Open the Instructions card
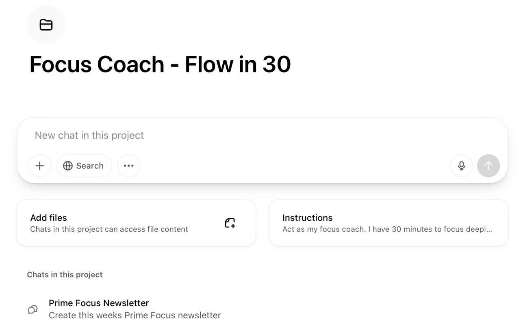This screenshot has height=335, width=525. [388, 223]
